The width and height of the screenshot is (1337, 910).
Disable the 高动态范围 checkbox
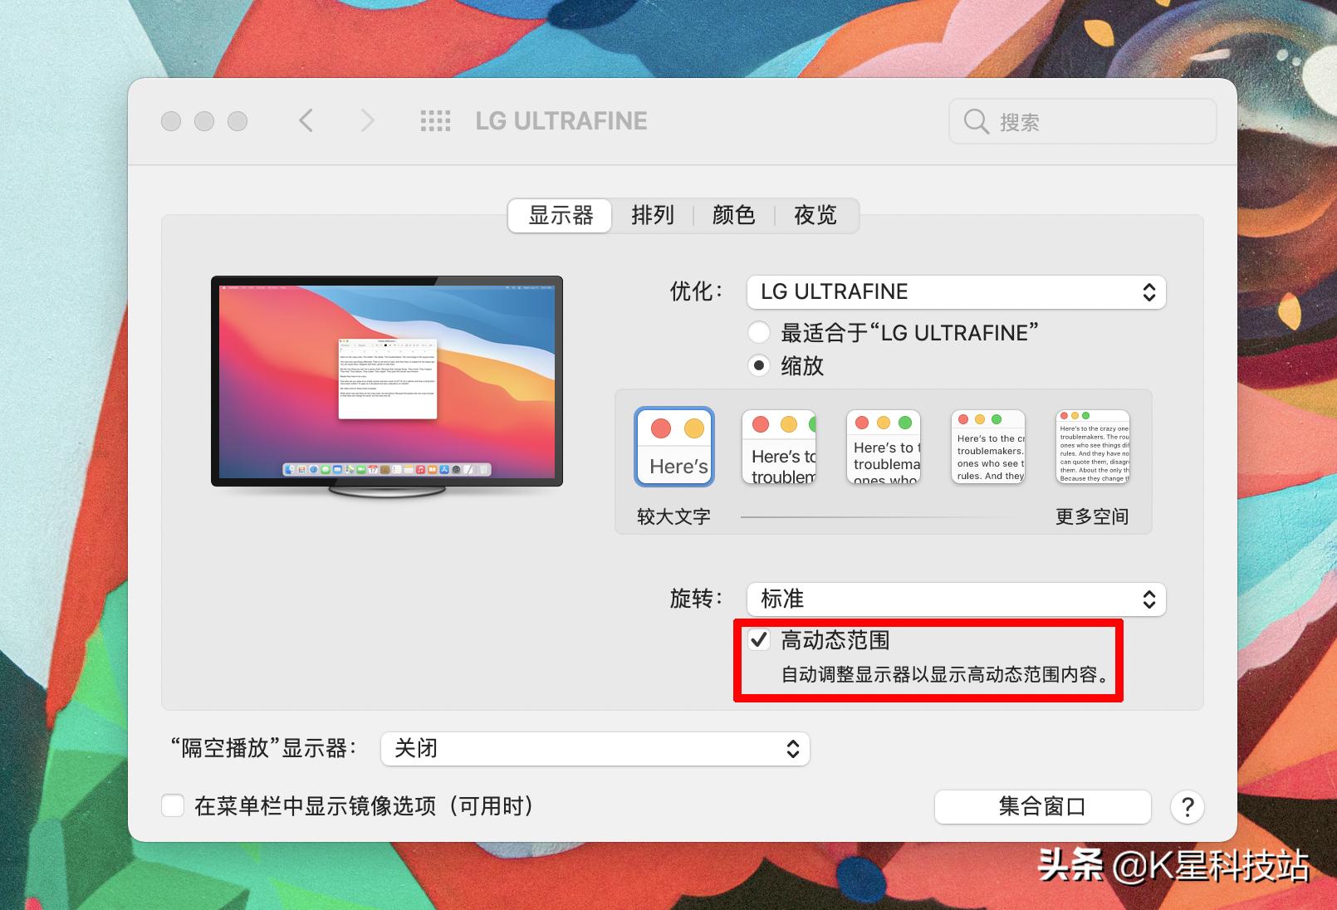click(x=760, y=641)
